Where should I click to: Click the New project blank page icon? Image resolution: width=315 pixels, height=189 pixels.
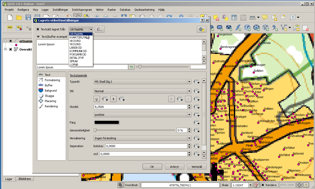[x=10, y=18]
